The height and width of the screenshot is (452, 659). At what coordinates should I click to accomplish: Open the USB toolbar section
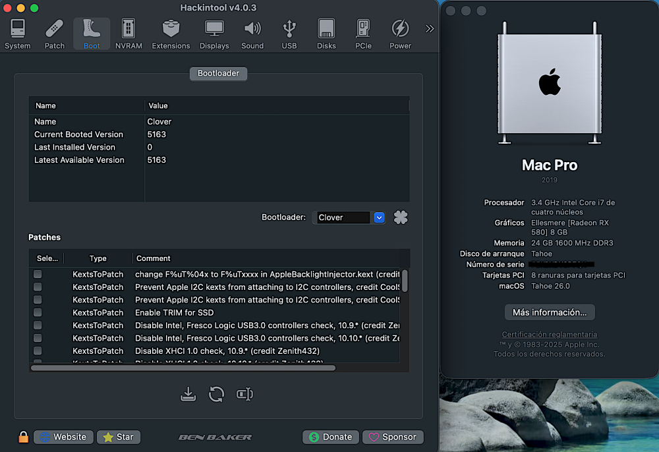(x=289, y=34)
